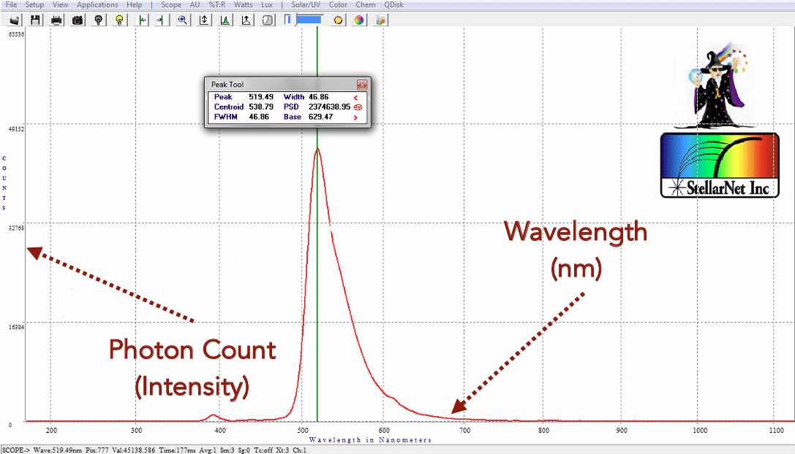Select the Solar/UV mode
795x454 pixels.
pyautogui.click(x=305, y=4)
